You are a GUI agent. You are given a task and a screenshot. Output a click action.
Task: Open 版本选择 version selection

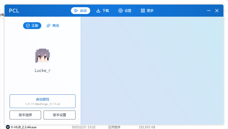pos(25,115)
